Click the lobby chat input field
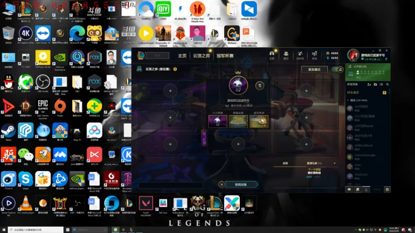Image resolution: width=415 pixels, height=233 pixels. pos(171,185)
